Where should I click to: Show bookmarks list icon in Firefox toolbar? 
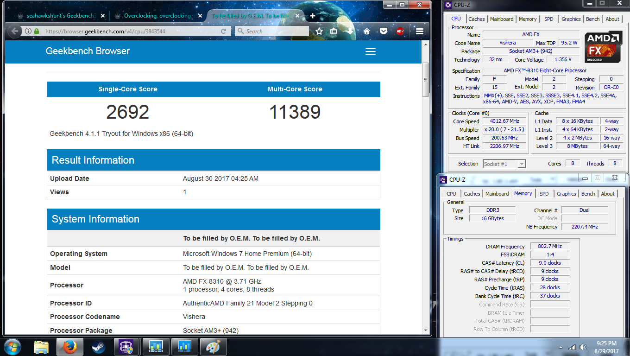pyautogui.click(x=334, y=31)
